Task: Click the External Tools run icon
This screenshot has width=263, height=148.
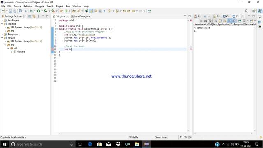Action: (53, 11)
